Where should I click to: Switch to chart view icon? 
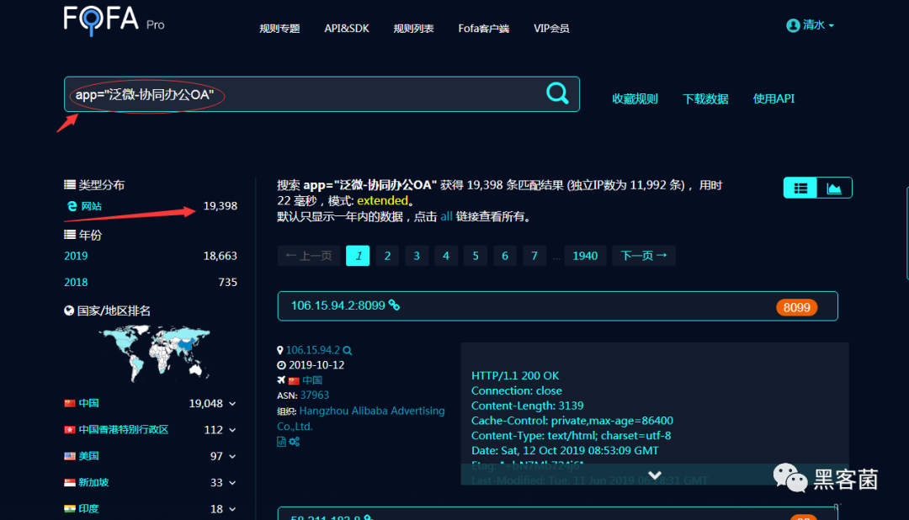click(834, 188)
